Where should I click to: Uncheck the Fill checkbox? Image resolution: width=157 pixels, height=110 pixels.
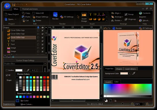(7, 75)
